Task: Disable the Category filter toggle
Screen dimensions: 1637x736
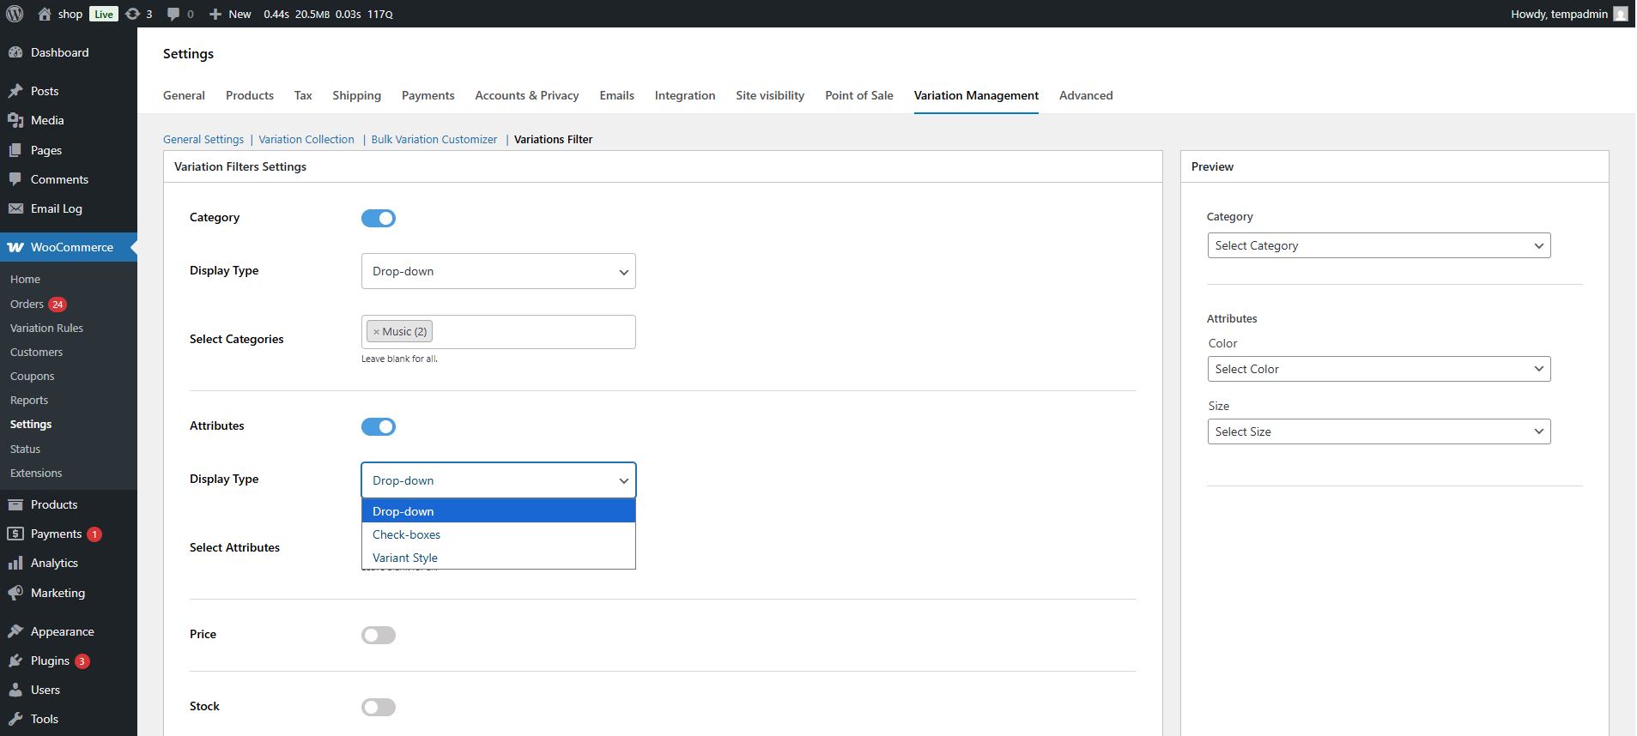Action: click(379, 218)
